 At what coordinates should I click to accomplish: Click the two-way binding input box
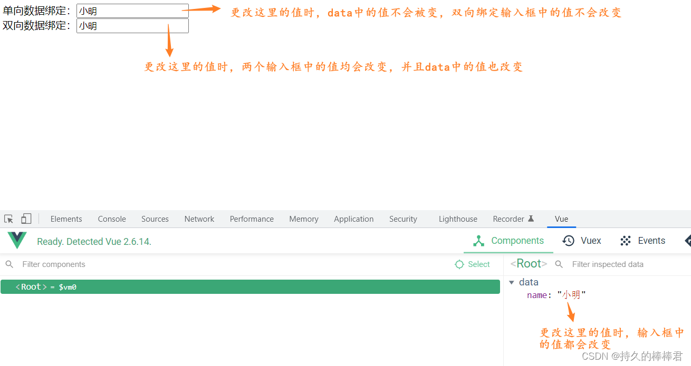point(132,26)
